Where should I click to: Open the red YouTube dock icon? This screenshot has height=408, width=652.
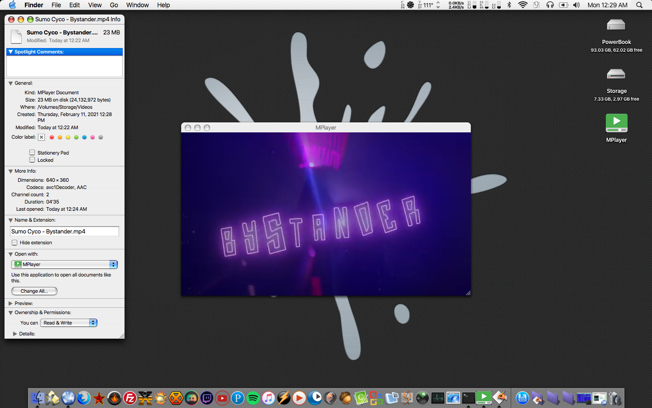pos(222,398)
